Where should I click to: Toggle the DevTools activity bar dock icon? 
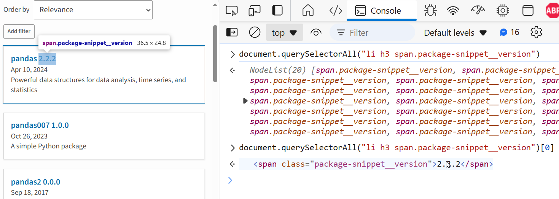277,11
